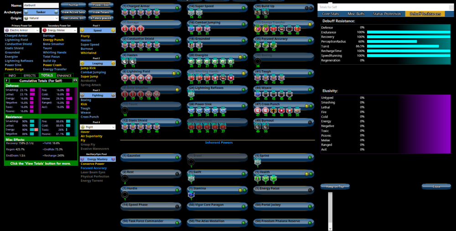Open the ENHANCE tab in info panel
The width and height of the screenshot is (456, 231).
click(64, 75)
